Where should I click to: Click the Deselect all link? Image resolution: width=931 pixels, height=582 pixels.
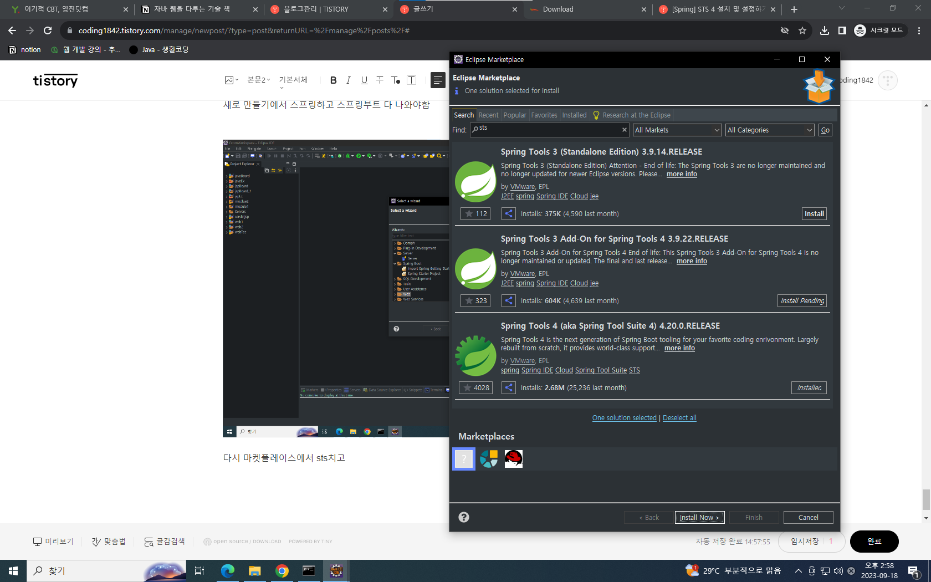(679, 418)
